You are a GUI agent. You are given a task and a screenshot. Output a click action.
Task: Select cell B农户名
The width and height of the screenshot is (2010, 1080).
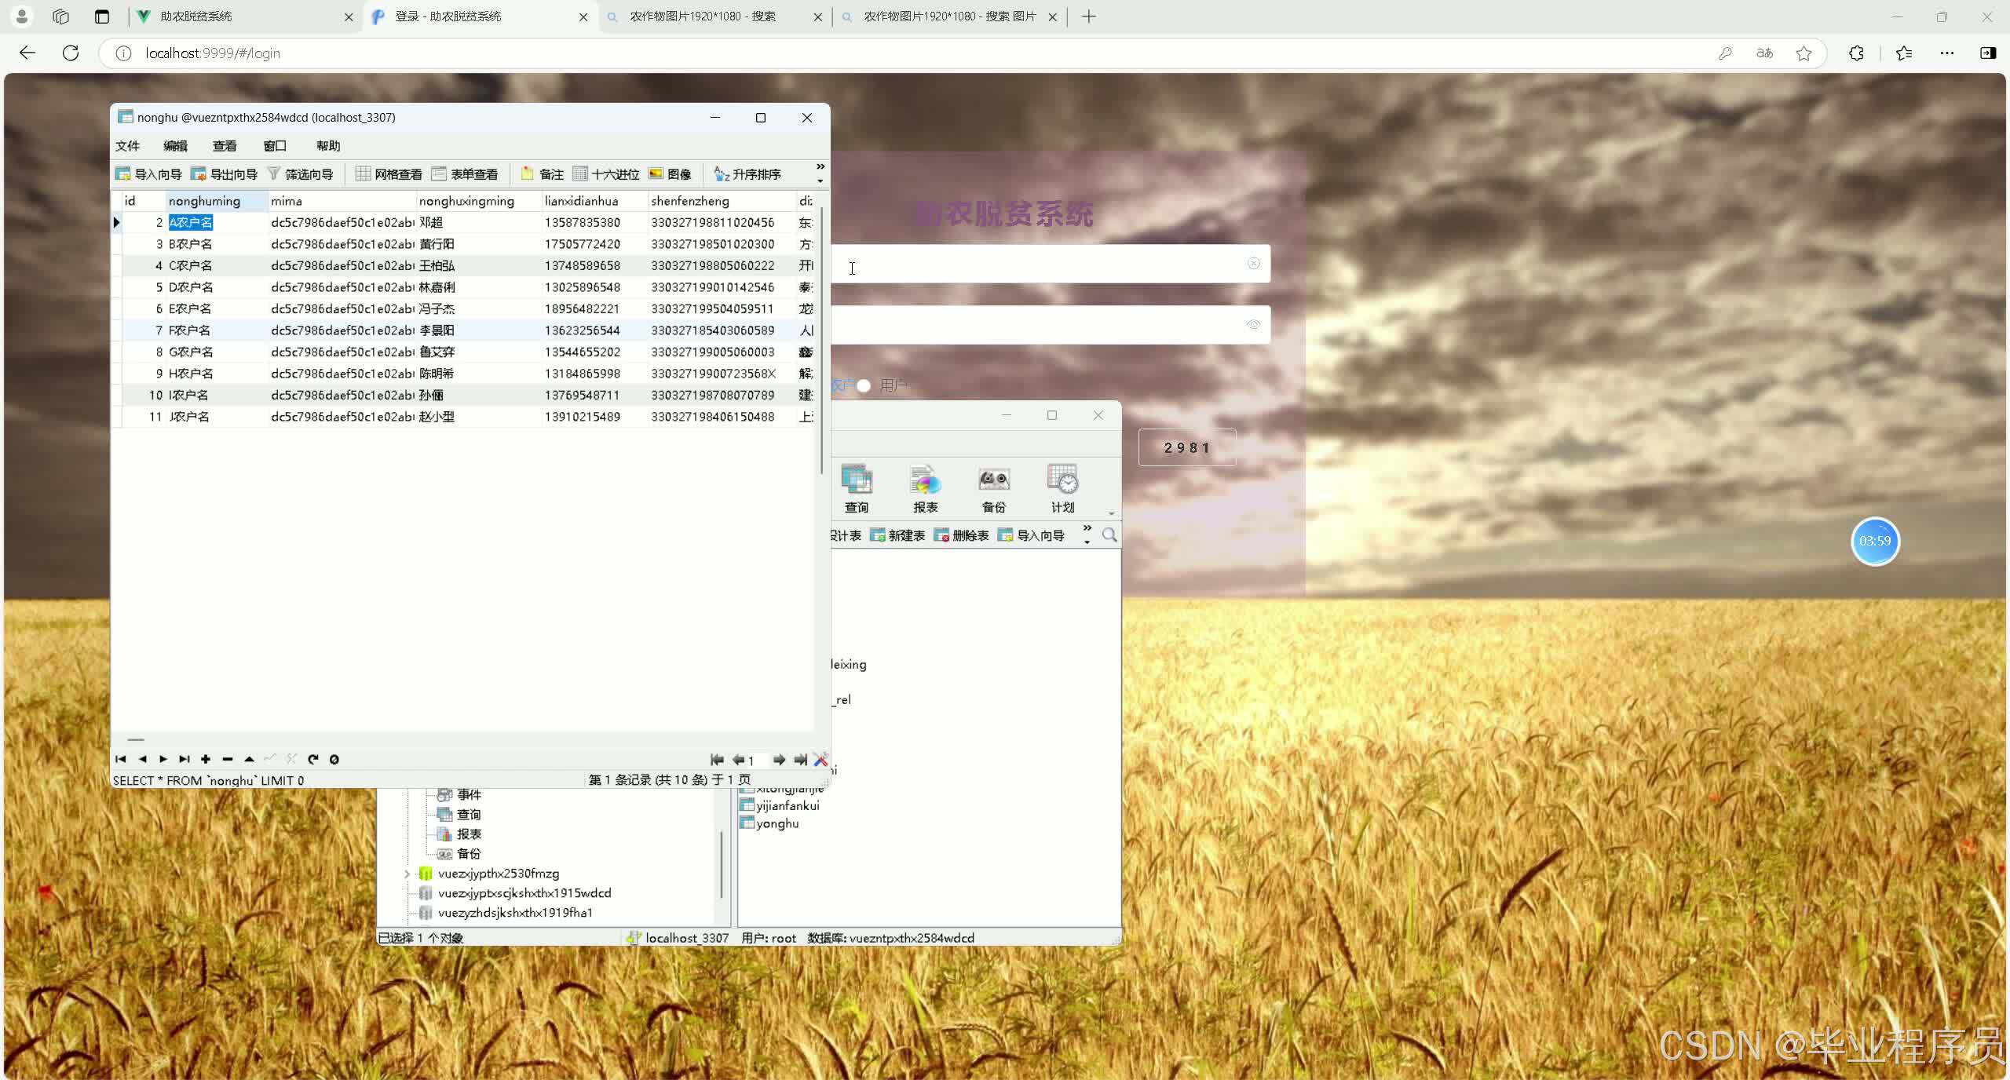217,244
